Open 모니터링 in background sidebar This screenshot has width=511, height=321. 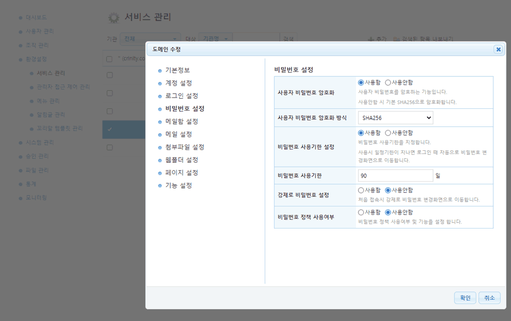pos(36,197)
